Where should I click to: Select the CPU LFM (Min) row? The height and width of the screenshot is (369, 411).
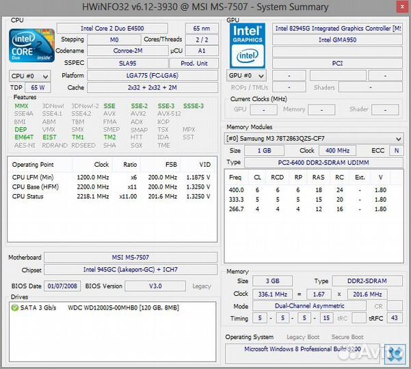click(x=111, y=177)
